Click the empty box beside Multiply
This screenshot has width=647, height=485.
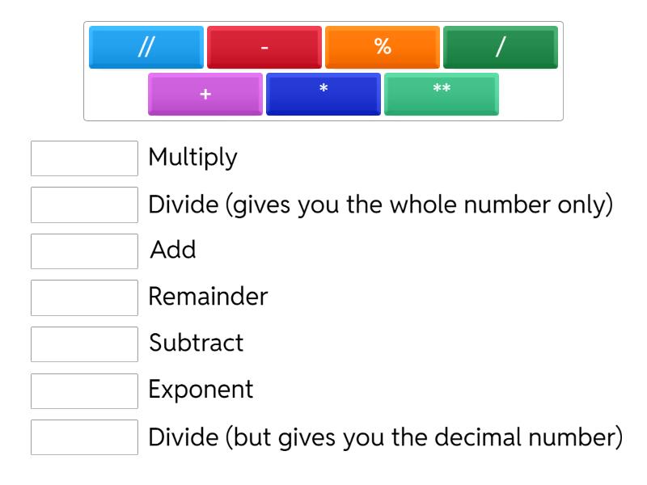coord(84,158)
